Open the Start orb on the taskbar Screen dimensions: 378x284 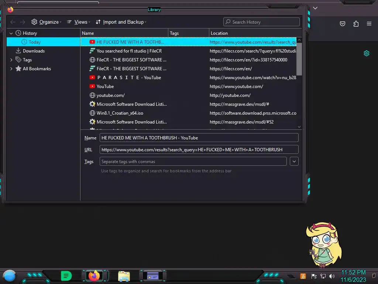point(10,276)
